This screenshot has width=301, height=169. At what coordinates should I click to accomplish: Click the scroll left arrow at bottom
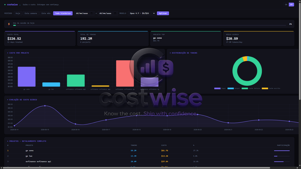1,168
